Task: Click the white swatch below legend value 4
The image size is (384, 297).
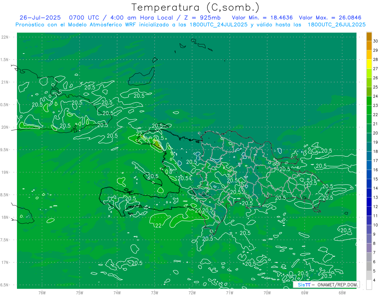Action: pyautogui.click(x=369, y=285)
